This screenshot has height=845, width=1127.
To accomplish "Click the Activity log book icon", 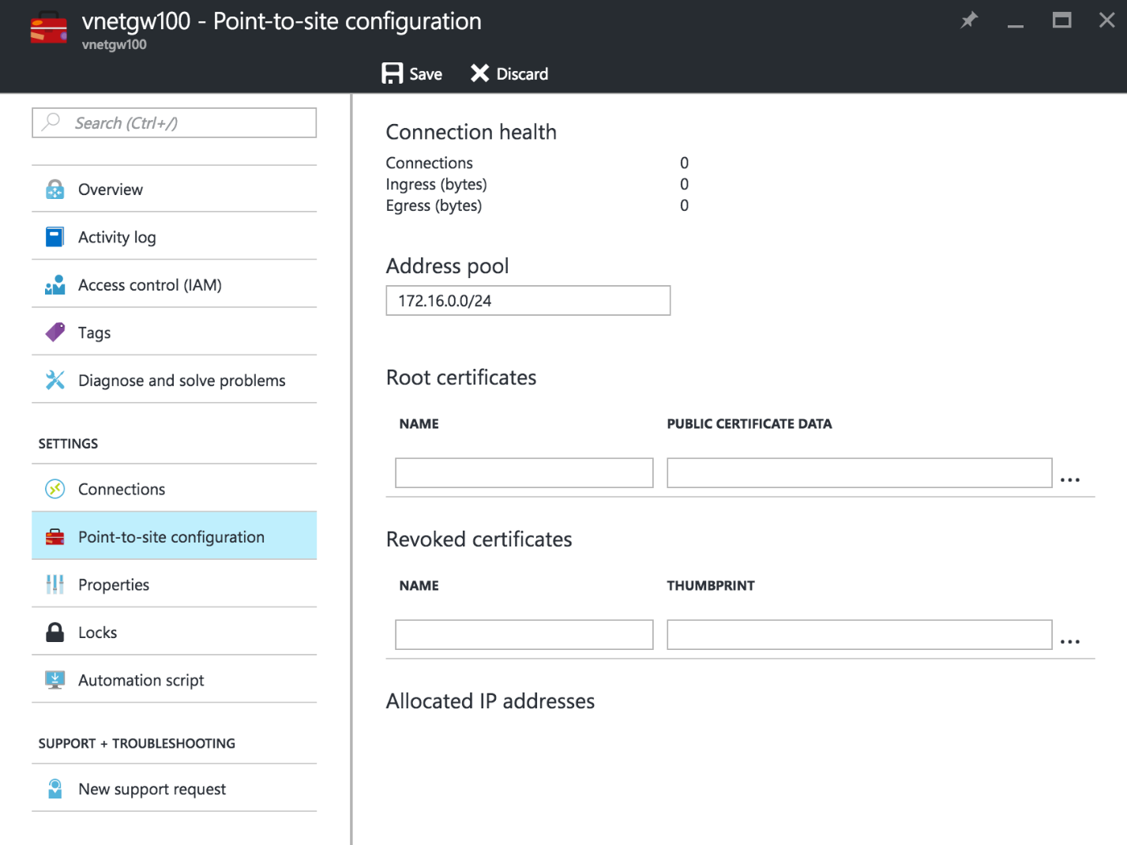I will click(54, 237).
